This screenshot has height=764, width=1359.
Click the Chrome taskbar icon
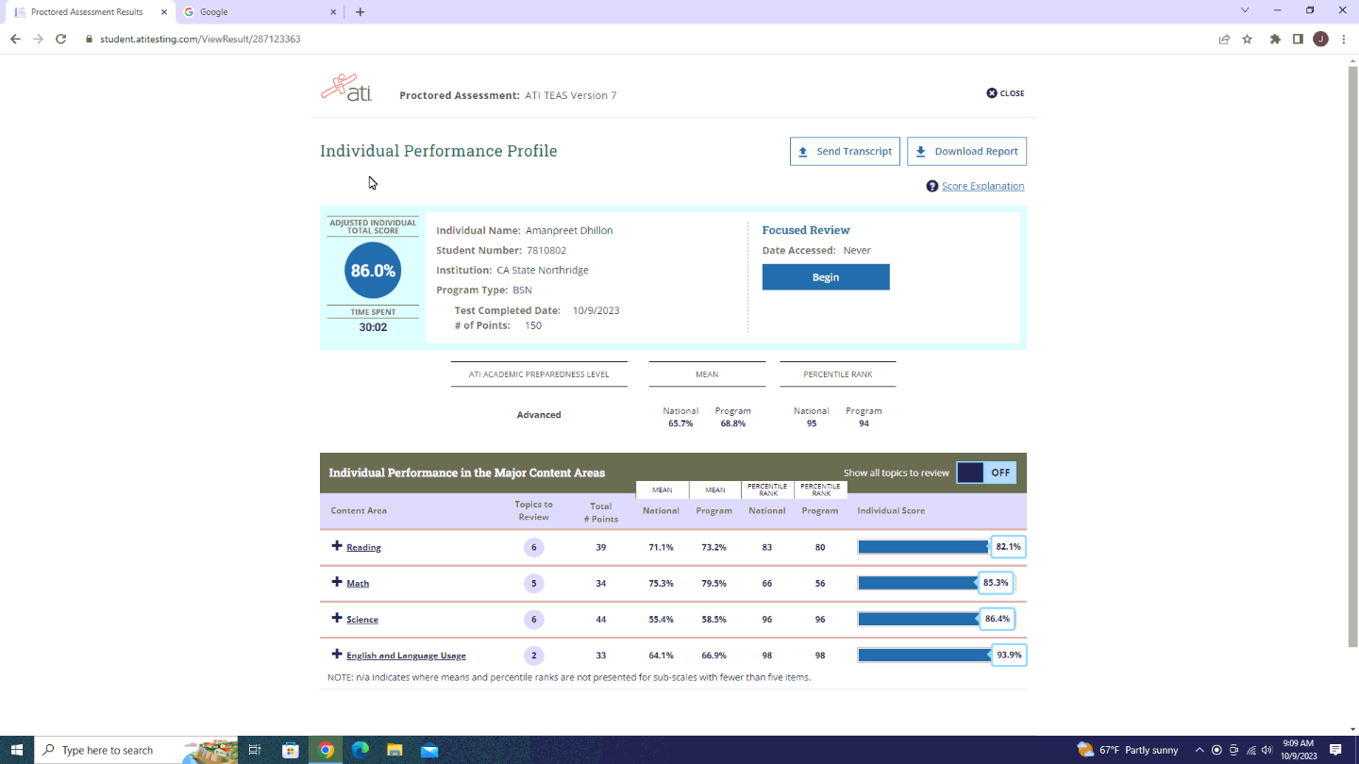click(326, 750)
